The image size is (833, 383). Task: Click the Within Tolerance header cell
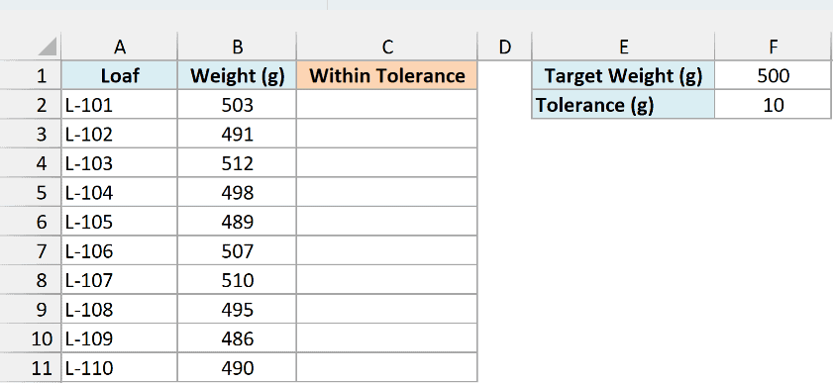point(386,75)
